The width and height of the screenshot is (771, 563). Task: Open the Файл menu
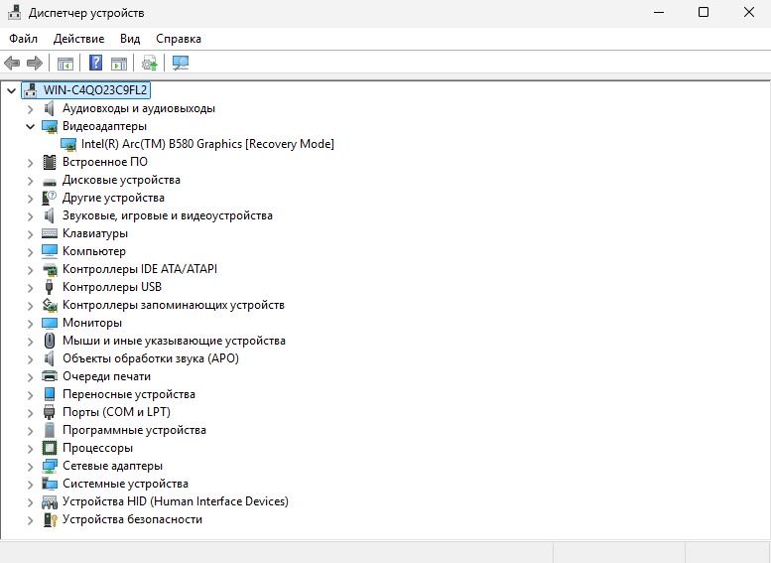click(x=23, y=39)
